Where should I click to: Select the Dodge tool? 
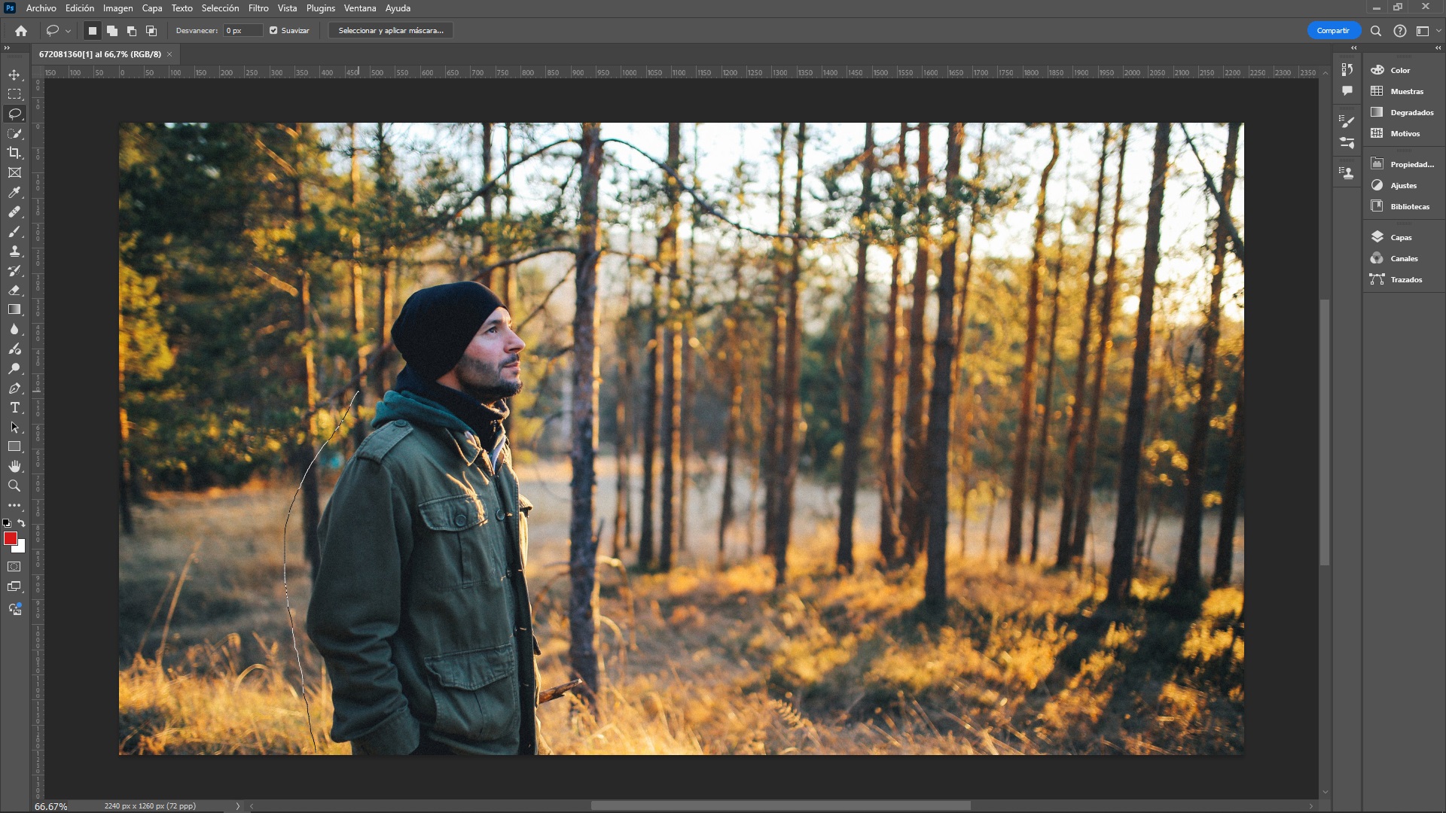(14, 368)
